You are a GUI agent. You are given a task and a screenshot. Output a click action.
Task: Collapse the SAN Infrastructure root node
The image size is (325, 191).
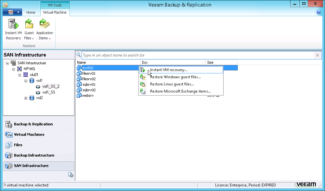[7, 63]
